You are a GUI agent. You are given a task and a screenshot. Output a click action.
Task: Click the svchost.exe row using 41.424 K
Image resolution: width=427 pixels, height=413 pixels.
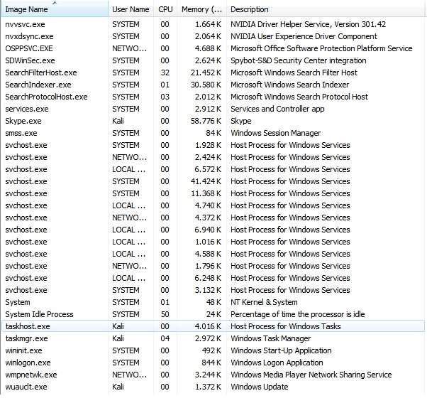[26, 181]
